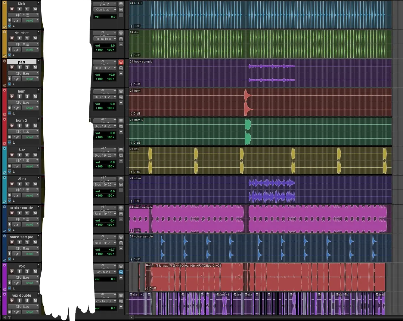403x321 pixels.
Task: Open comments icon for vibra track
Action: [121, 185]
